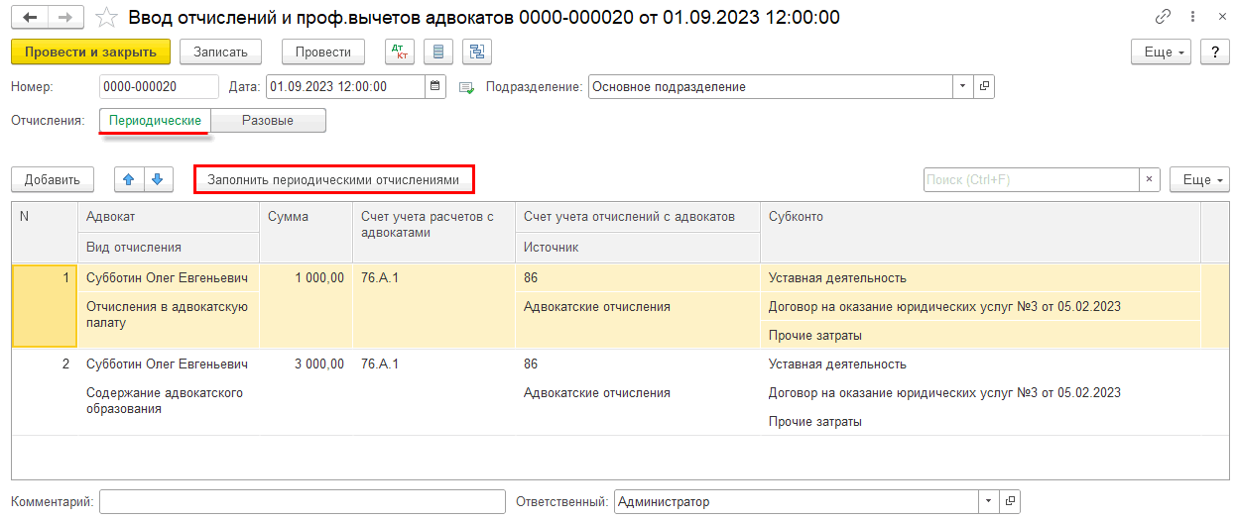The width and height of the screenshot is (1237, 520).
Task: Add document to favorites with star
Action: point(105,18)
